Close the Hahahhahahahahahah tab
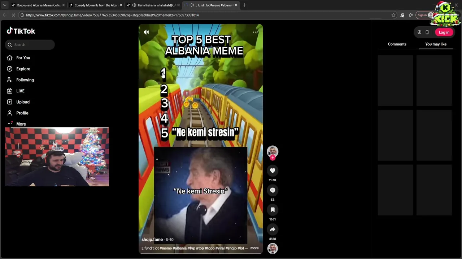Viewport: 462px width, 259px height. coord(178,5)
